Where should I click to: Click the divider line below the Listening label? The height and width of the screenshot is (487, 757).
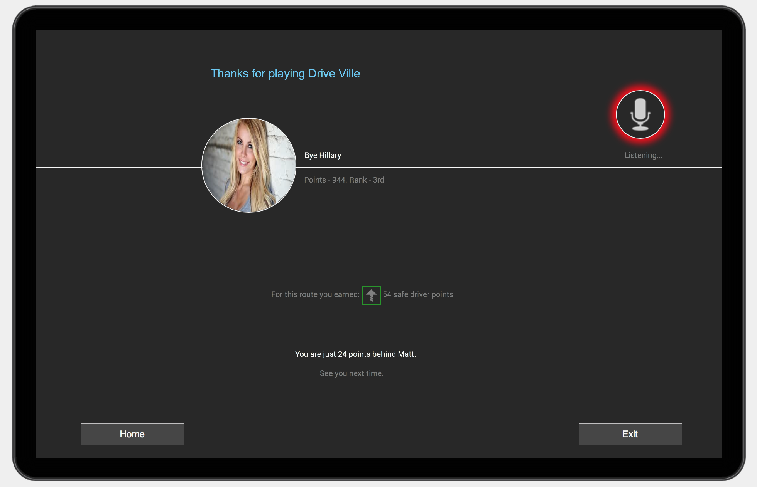[x=643, y=168]
